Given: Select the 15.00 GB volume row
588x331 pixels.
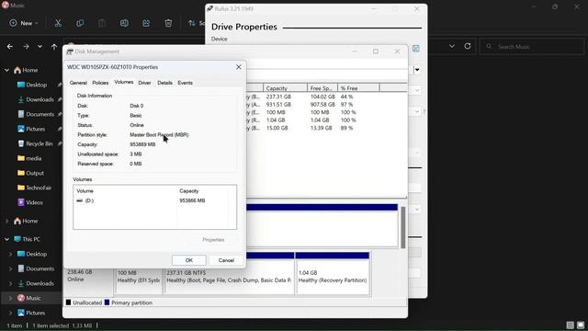Looking at the screenshot, I should click(326, 128).
